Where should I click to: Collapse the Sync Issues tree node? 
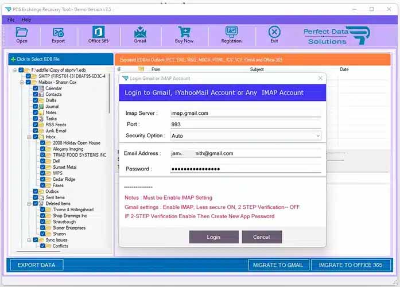[29, 240]
